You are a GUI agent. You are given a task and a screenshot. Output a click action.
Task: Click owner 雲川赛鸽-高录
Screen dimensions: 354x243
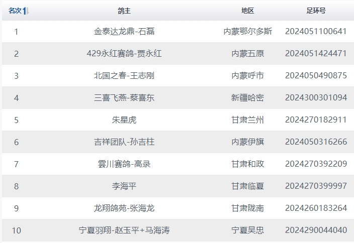click(x=124, y=164)
